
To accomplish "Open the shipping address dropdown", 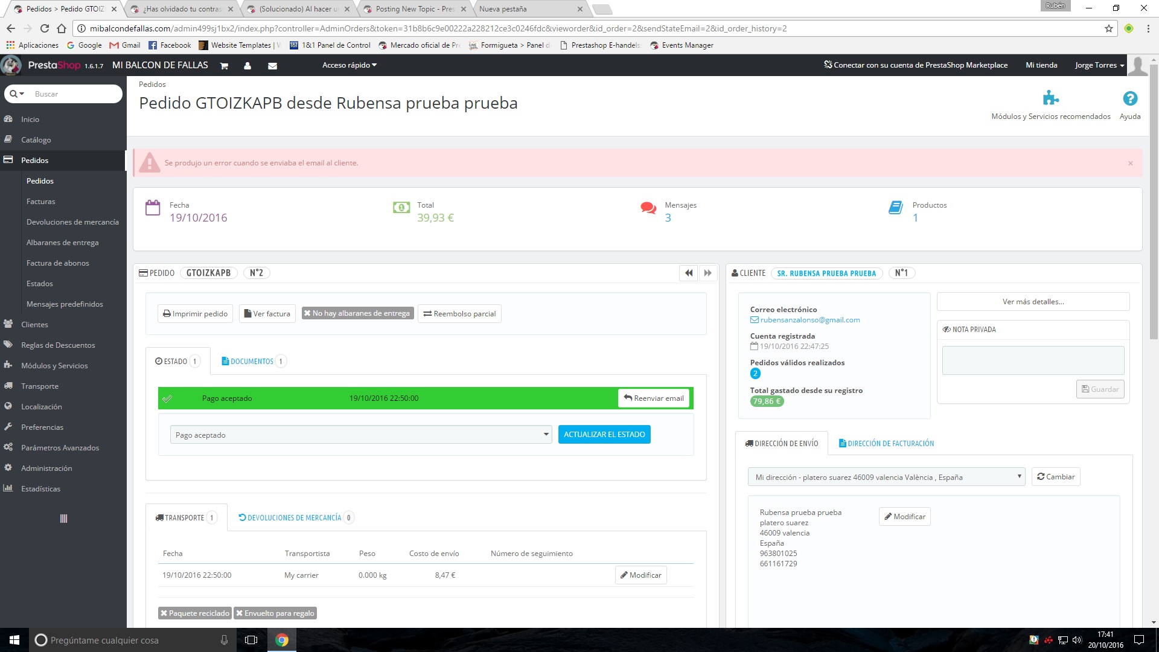I will pos(886,477).
